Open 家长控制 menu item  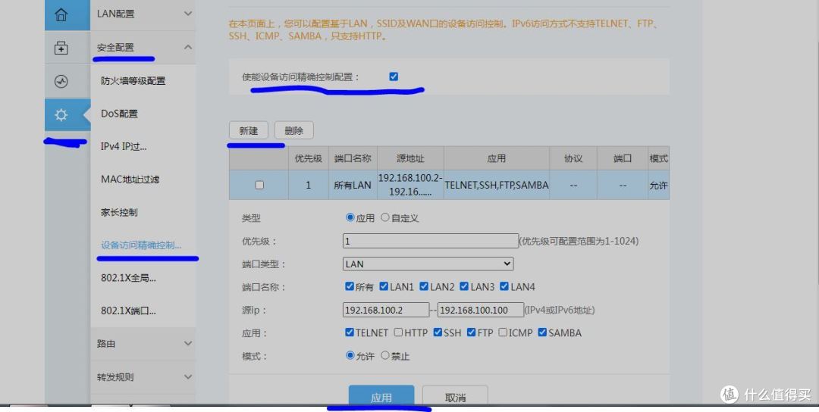click(x=119, y=212)
